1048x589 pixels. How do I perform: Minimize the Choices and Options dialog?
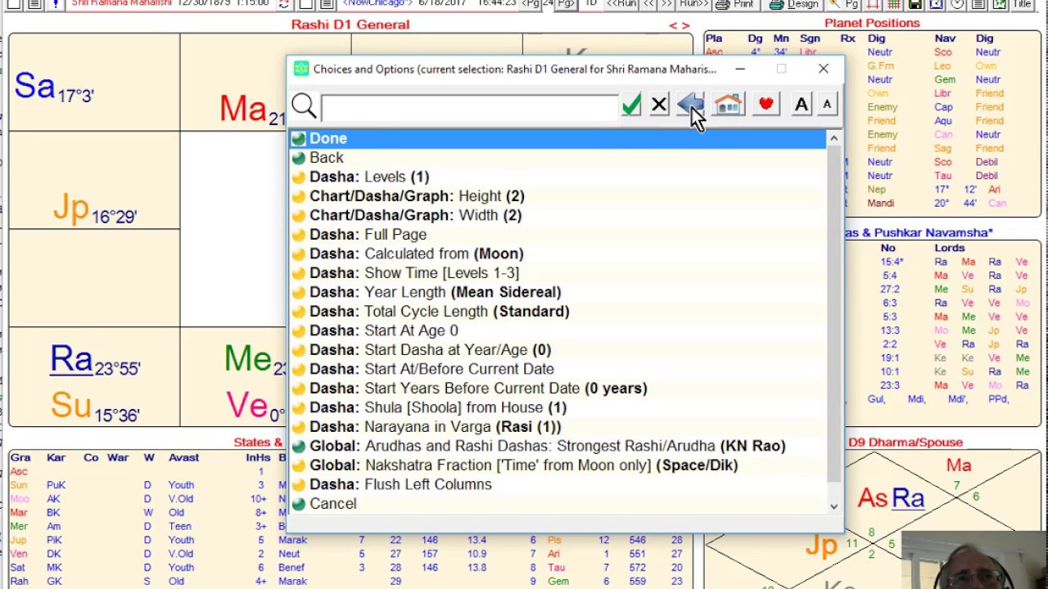(740, 69)
